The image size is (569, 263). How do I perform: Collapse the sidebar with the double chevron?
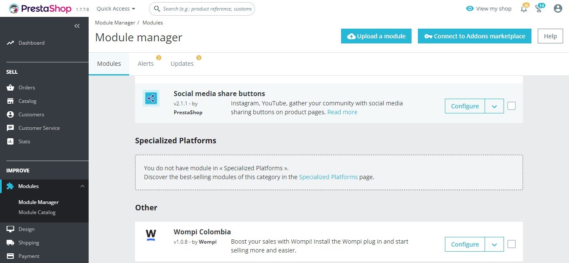pos(77,26)
